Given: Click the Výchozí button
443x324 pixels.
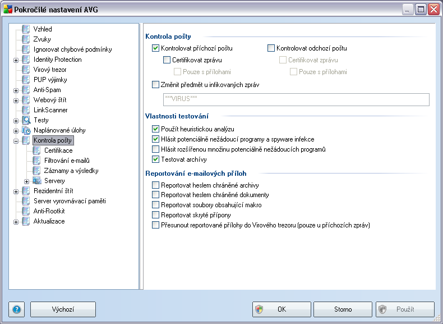Looking at the screenshot, I should tap(63, 309).
